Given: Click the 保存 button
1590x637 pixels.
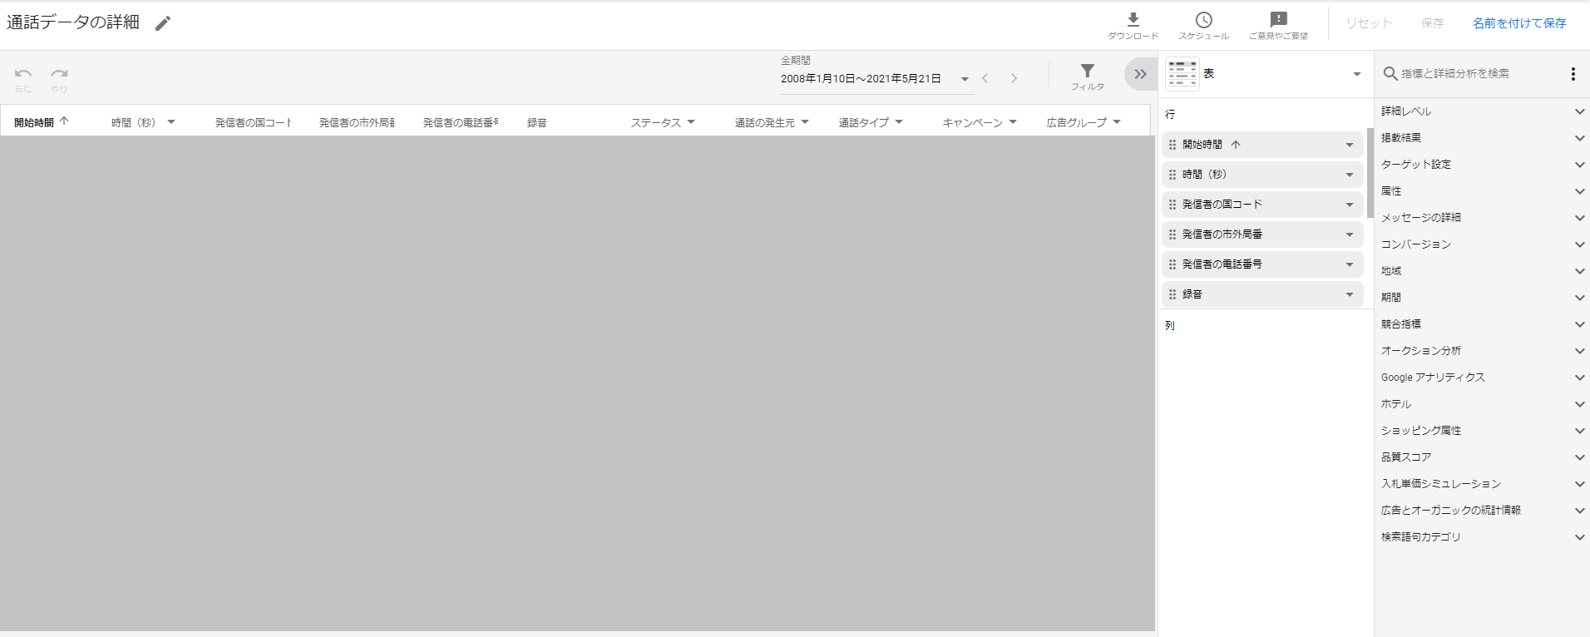Looking at the screenshot, I should pyautogui.click(x=1432, y=23).
